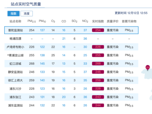Click the 254 real-time index badge

98,30
